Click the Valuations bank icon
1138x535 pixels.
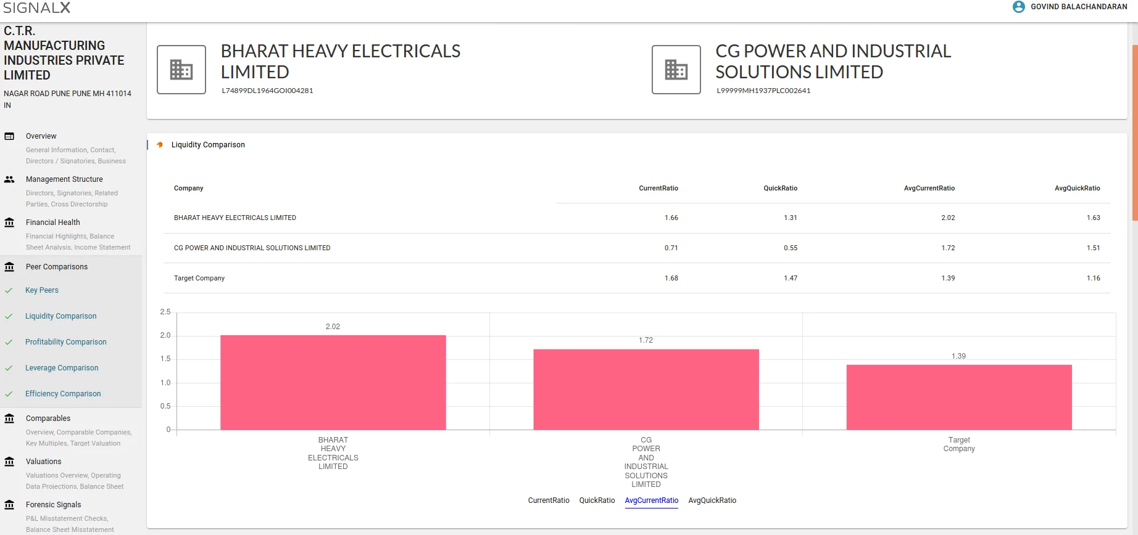pyautogui.click(x=9, y=462)
